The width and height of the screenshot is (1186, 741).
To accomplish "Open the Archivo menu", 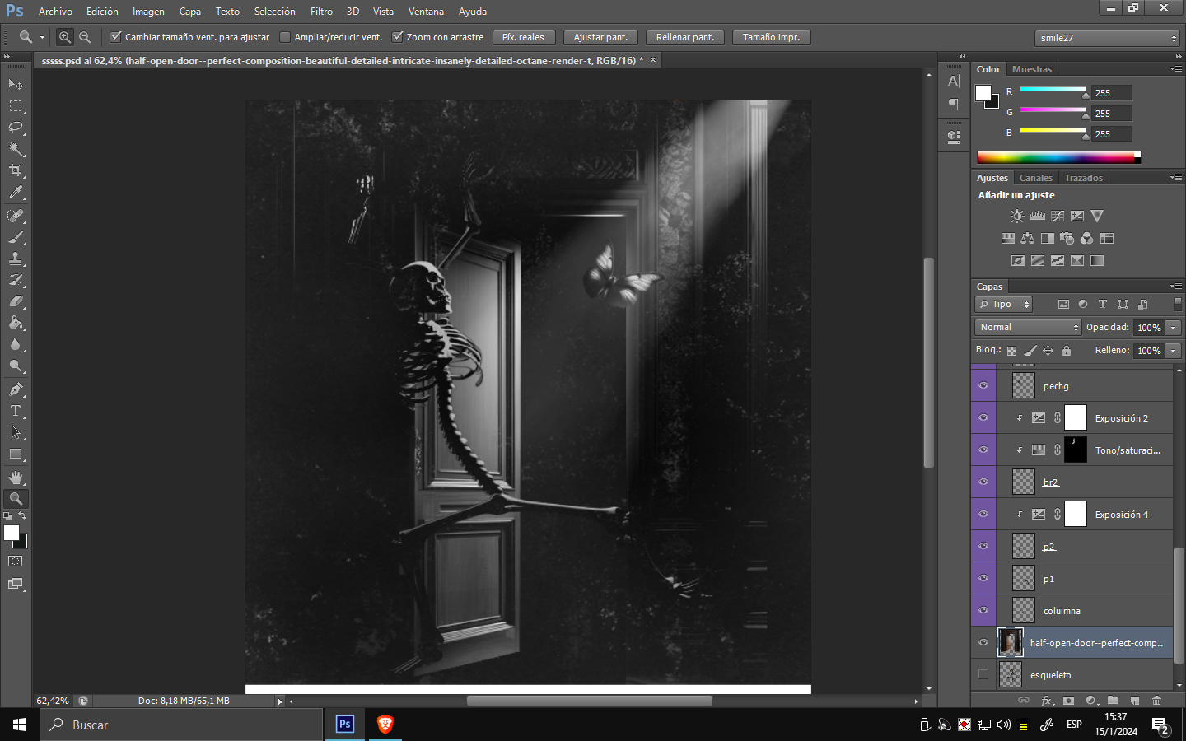I will (x=55, y=12).
